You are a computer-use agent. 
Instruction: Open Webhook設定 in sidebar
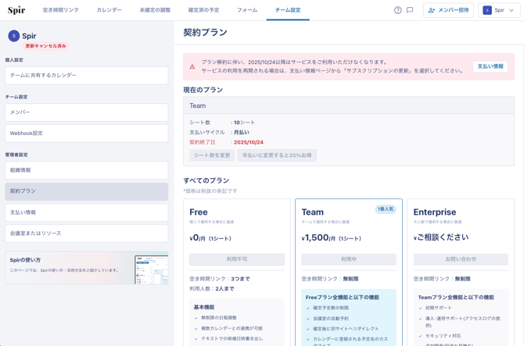(86, 134)
